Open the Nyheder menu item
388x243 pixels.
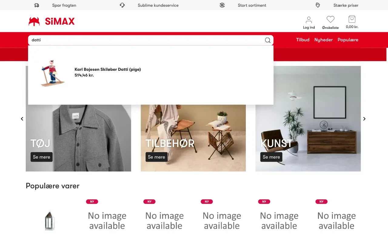323,40
